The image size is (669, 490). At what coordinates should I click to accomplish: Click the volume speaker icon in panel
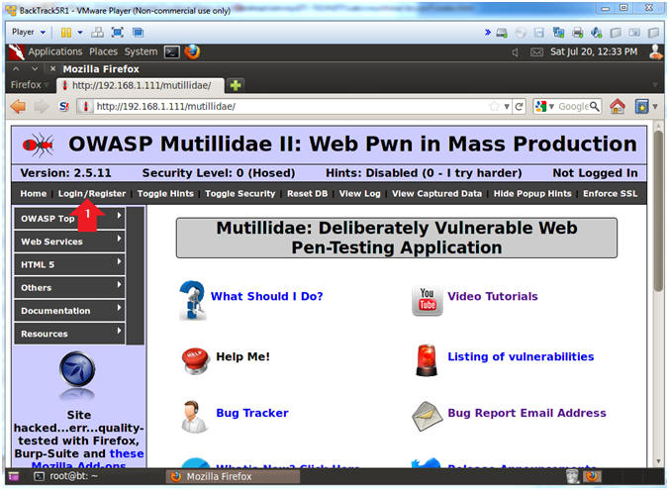pos(516,52)
